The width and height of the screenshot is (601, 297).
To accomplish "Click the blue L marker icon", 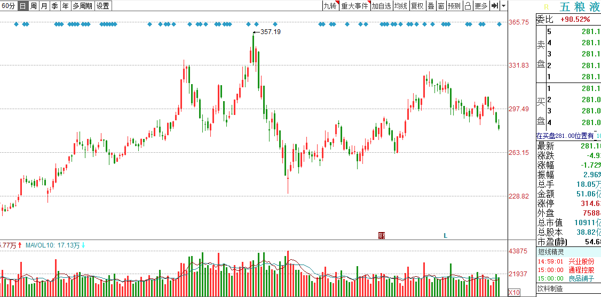I will (x=445, y=235).
